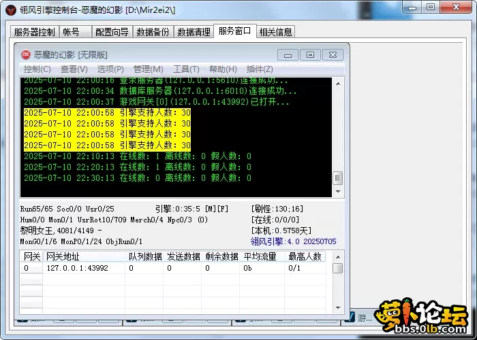Click the MonG0/1/6 MonP0/1/24 ObjRun0/1 line

pos(81,241)
